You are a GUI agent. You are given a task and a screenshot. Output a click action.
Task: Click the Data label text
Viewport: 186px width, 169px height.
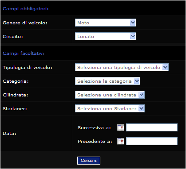pos(9,134)
